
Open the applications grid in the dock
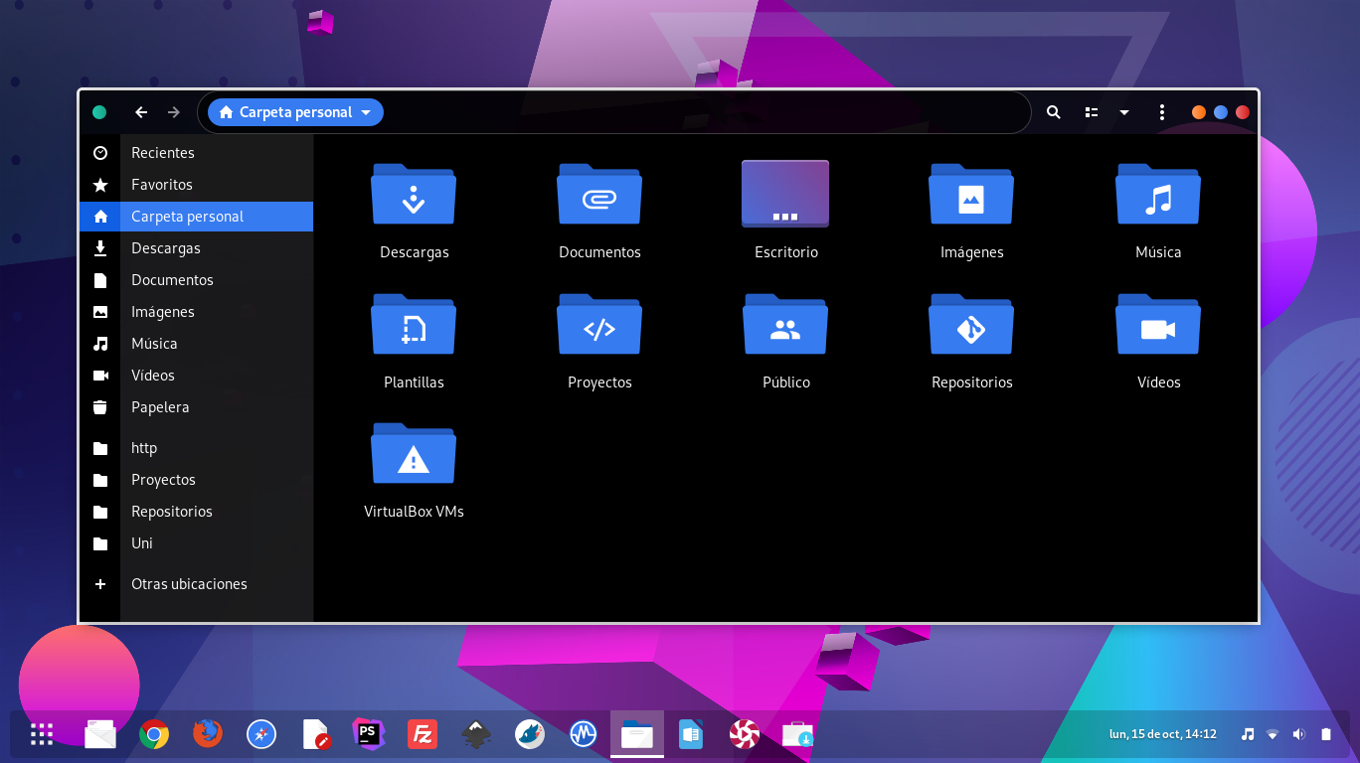click(x=42, y=734)
